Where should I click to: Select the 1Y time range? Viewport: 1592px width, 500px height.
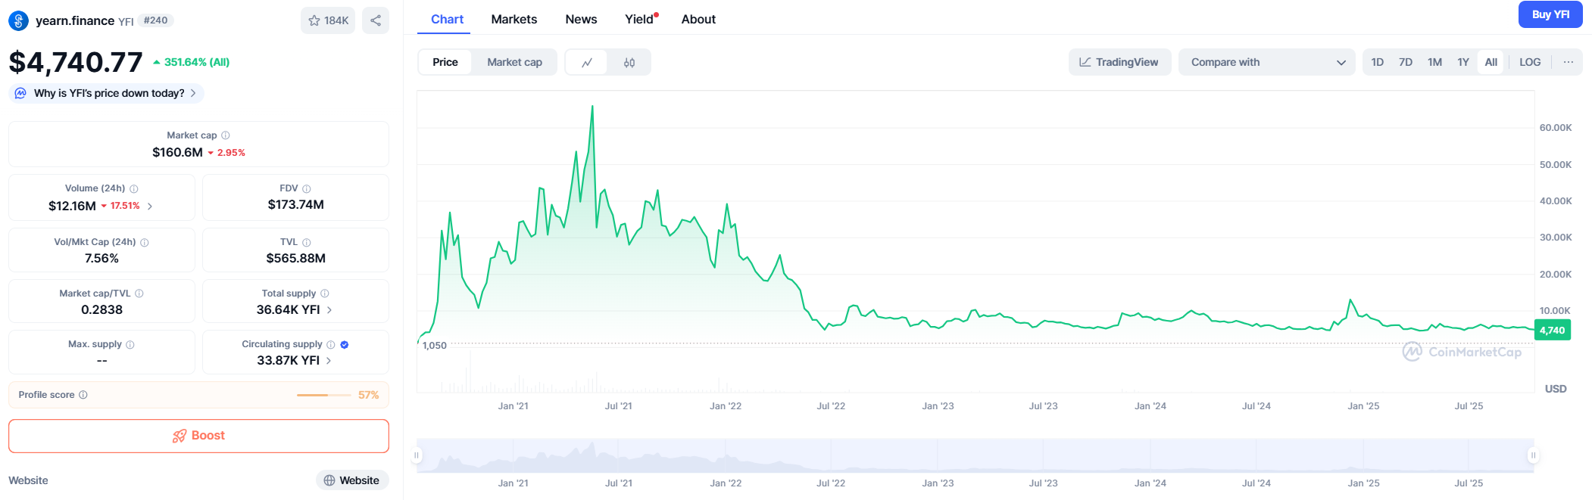pos(1462,62)
